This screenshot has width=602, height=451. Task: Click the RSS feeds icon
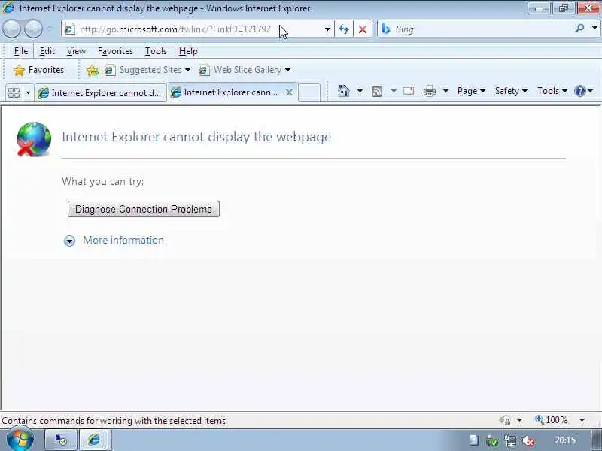377,91
